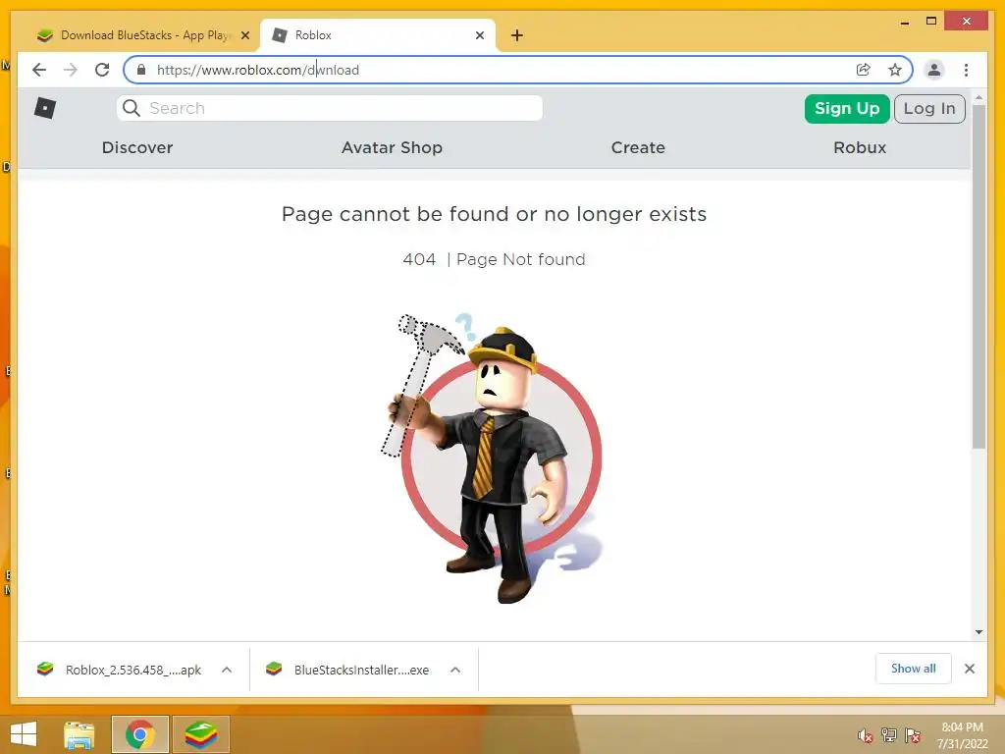Click the scrollbar up arrow

[979, 98]
